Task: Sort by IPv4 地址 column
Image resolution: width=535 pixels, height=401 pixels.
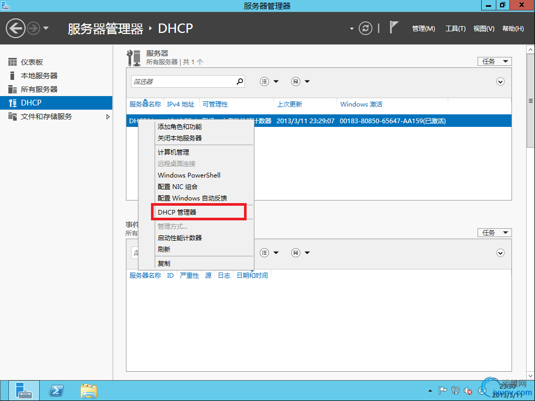Action: (x=180, y=104)
